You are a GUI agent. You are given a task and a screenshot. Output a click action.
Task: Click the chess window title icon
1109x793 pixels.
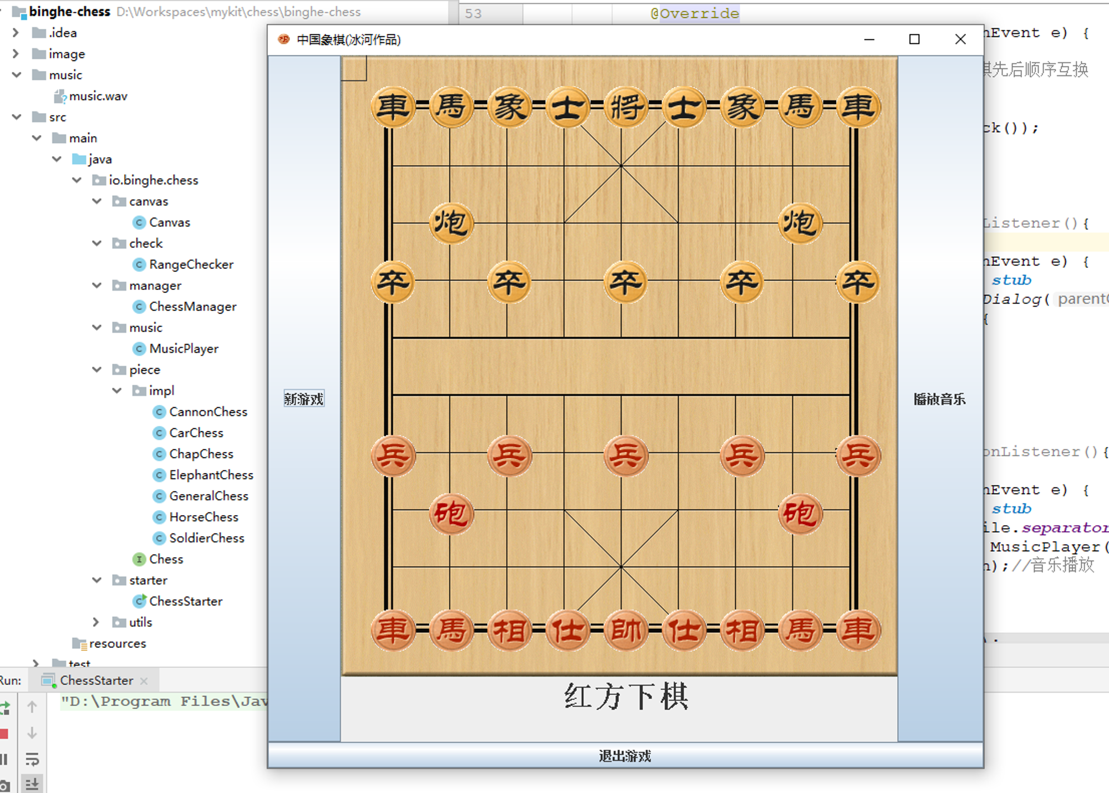[283, 39]
